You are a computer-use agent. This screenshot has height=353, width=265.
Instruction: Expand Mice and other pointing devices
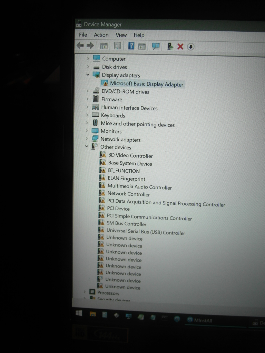click(x=87, y=123)
